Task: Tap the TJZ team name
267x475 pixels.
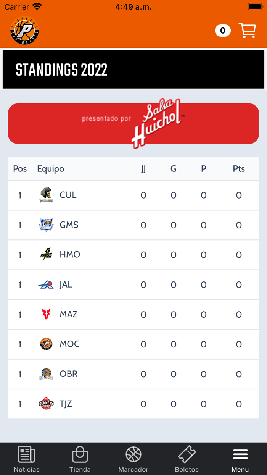Action: [x=66, y=404]
